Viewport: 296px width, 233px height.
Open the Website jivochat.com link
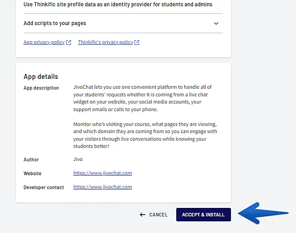(x=103, y=173)
